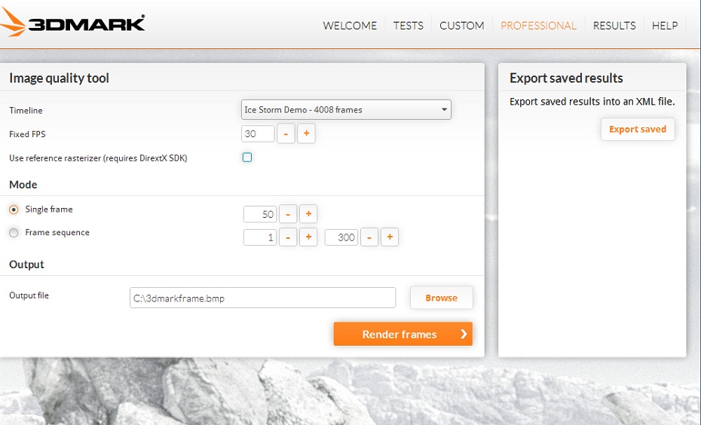Viewport: 701px width, 425px height.
Task: Switch to the Results tab
Action: [x=614, y=26]
